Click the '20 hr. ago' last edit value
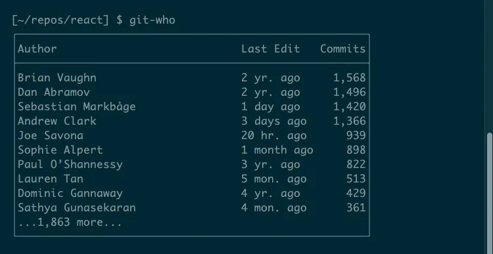The height and width of the screenshot is (254, 493). pyautogui.click(x=273, y=136)
